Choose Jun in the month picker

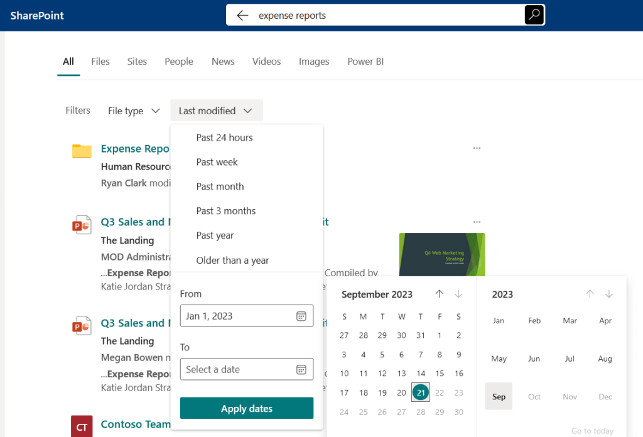[534, 359]
